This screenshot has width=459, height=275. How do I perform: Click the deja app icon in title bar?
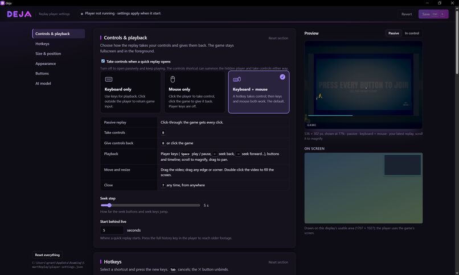tap(2, 3)
